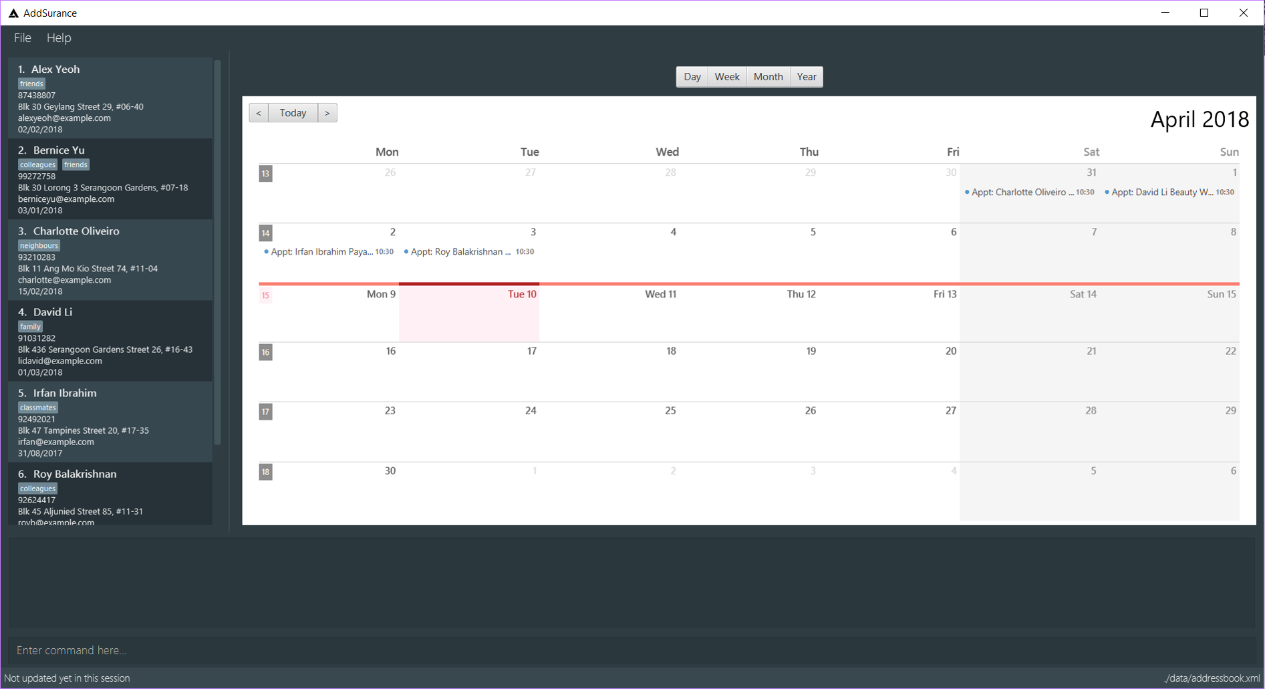
Task: Click week number 13 badge
Action: coord(265,174)
